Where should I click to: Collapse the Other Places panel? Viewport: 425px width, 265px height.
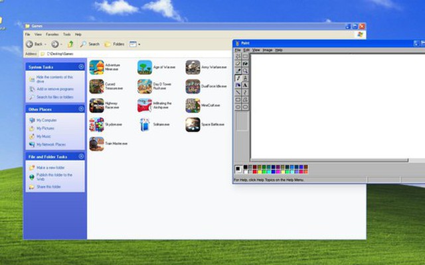81,109
